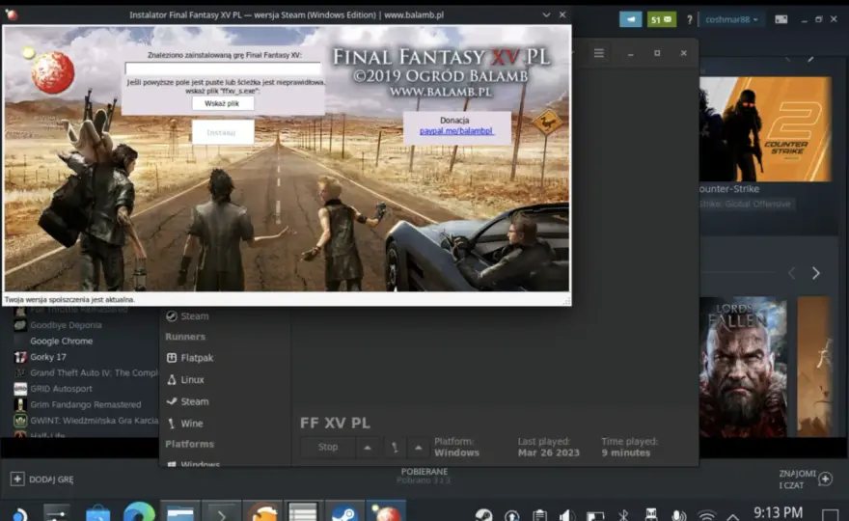Image resolution: width=849 pixels, height=521 pixels.
Task: Open the 51 messages inbox indicator
Action: click(x=661, y=19)
